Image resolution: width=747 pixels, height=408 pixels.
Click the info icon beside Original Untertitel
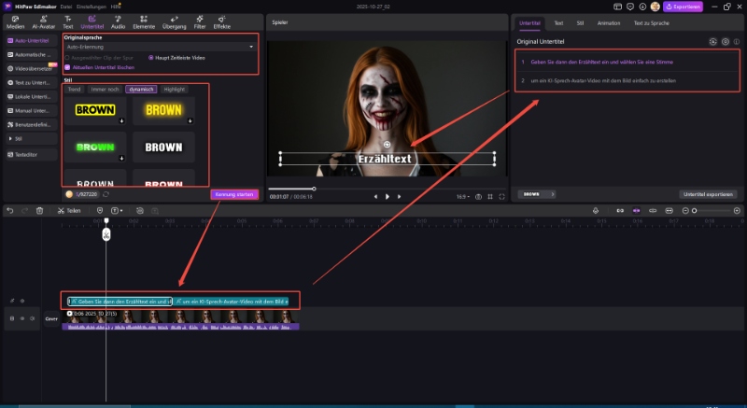[737, 42]
